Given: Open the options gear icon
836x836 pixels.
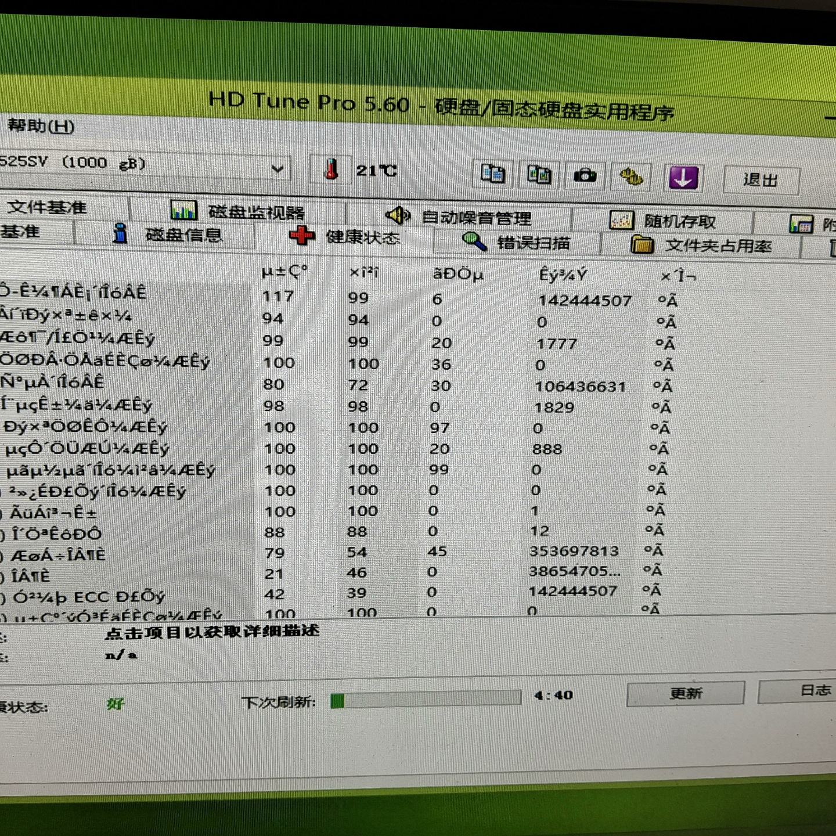Looking at the screenshot, I should pos(632,176).
